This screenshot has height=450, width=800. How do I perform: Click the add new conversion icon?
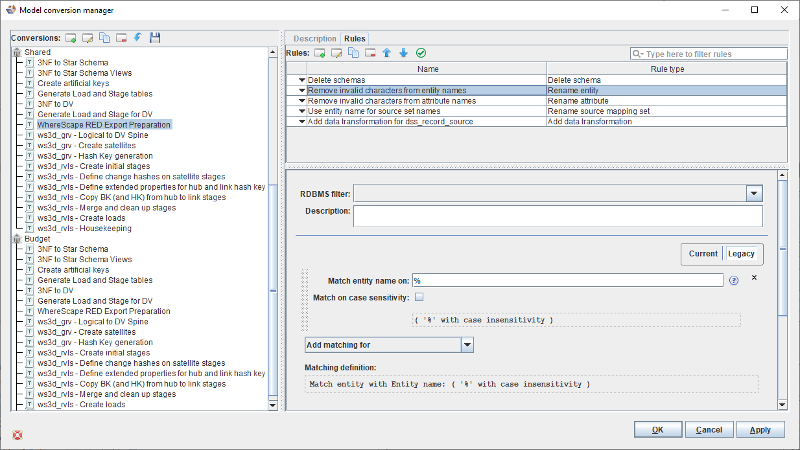click(x=71, y=38)
